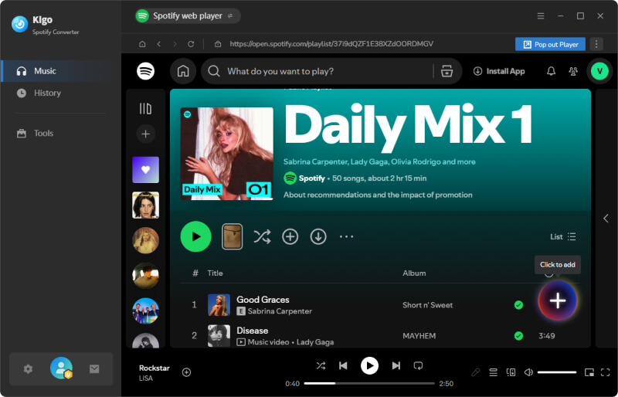Open the mini player
This screenshot has height=397, width=618.
pyautogui.click(x=589, y=372)
